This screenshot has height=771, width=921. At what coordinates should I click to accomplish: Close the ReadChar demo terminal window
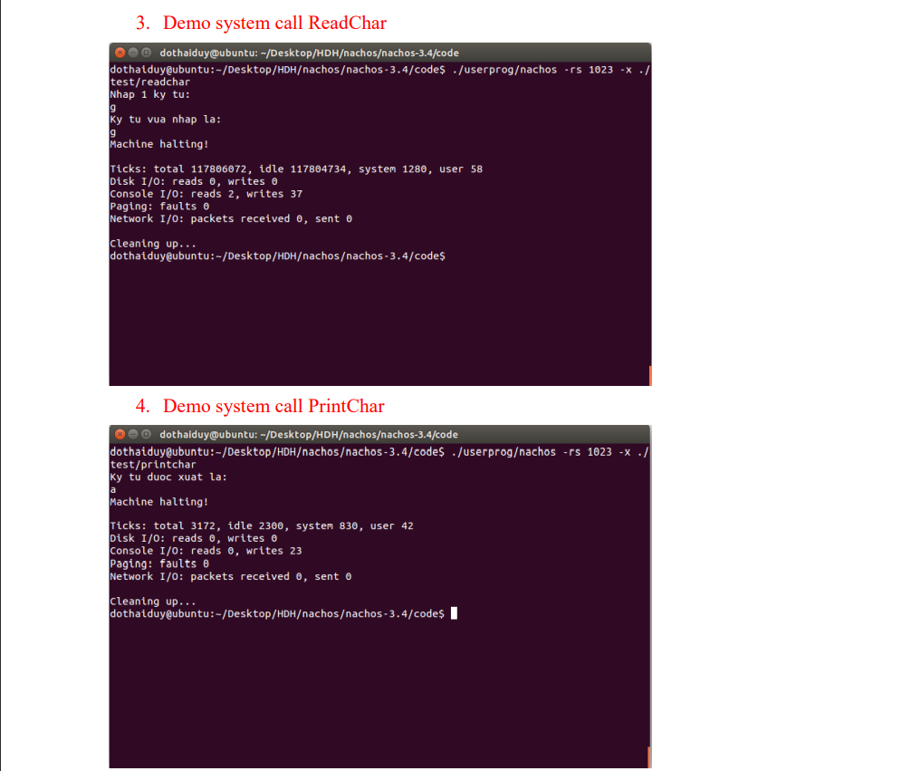click(120, 53)
